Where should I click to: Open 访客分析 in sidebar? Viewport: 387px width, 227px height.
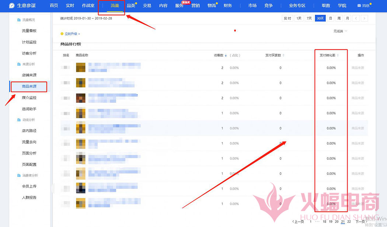click(x=29, y=53)
